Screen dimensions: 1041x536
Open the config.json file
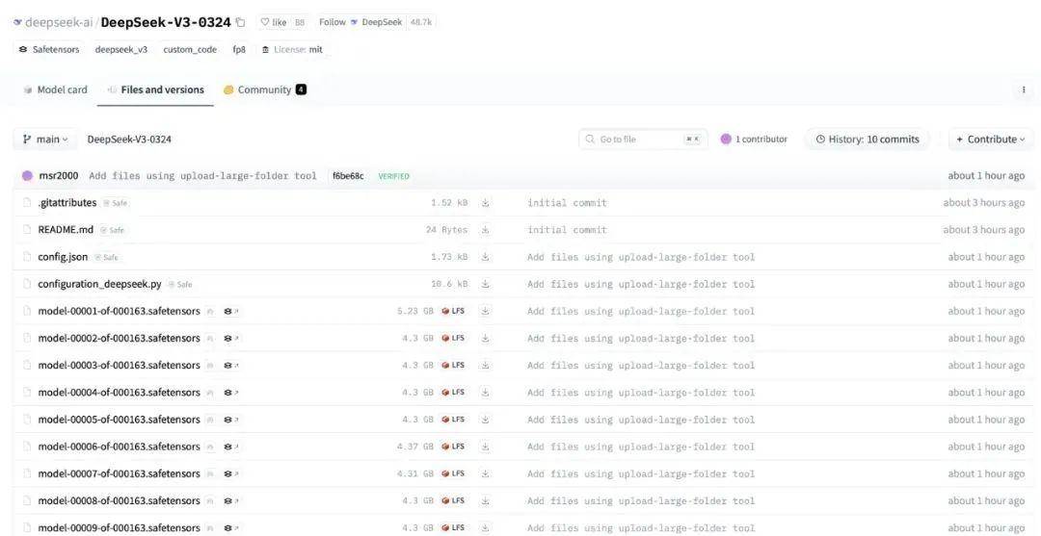[63, 257]
